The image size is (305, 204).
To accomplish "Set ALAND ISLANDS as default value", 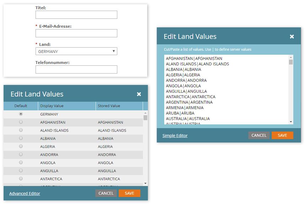I will [x=21, y=130].
